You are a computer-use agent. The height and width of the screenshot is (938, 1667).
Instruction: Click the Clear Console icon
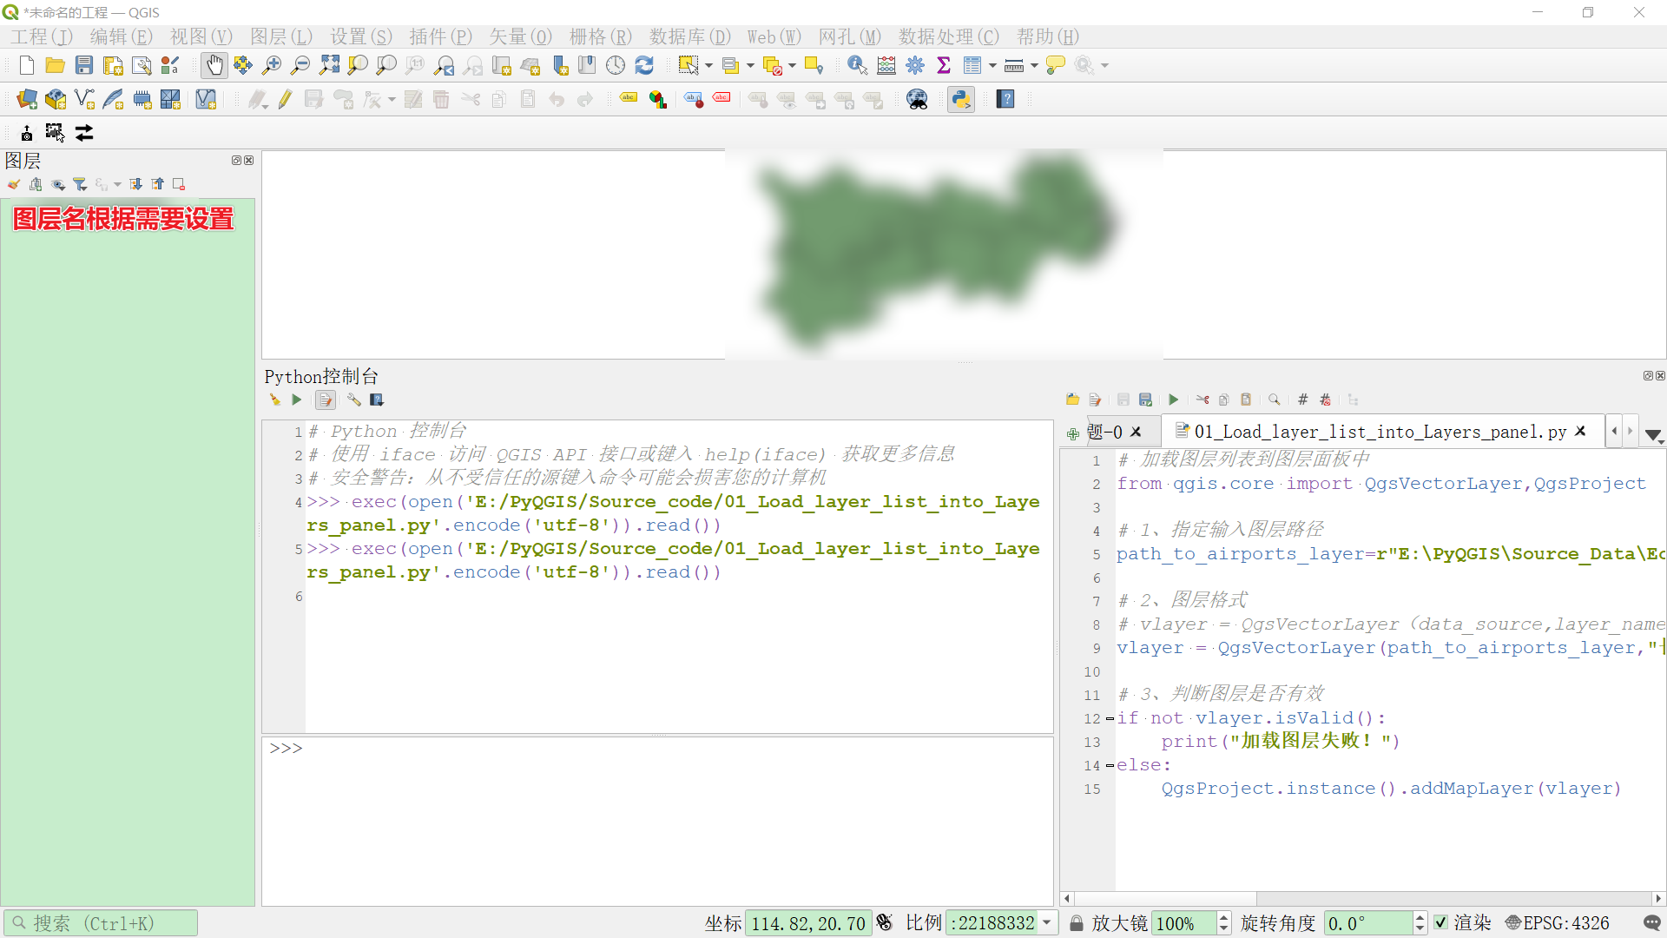point(273,400)
